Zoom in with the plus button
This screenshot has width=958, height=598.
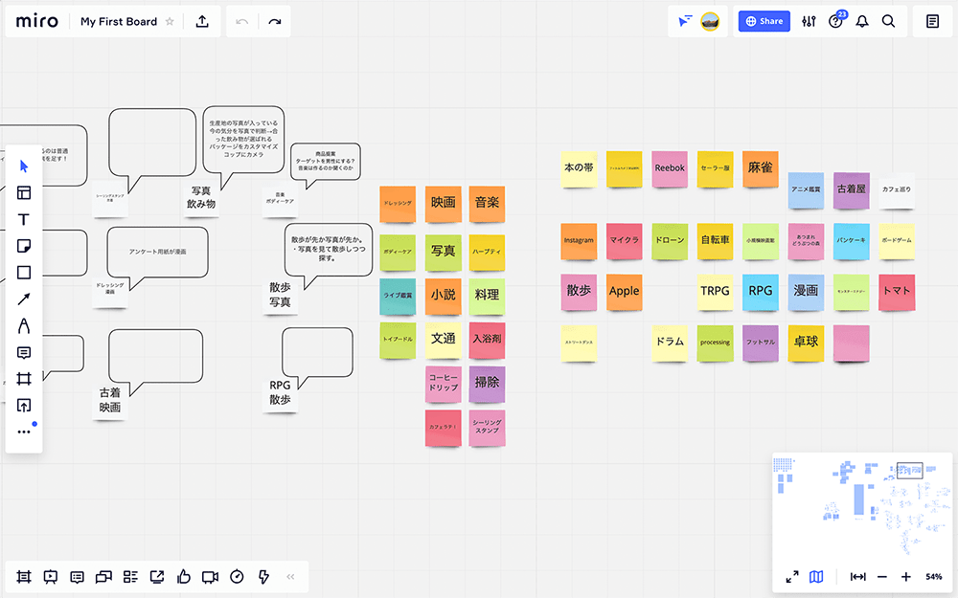(906, 577)
